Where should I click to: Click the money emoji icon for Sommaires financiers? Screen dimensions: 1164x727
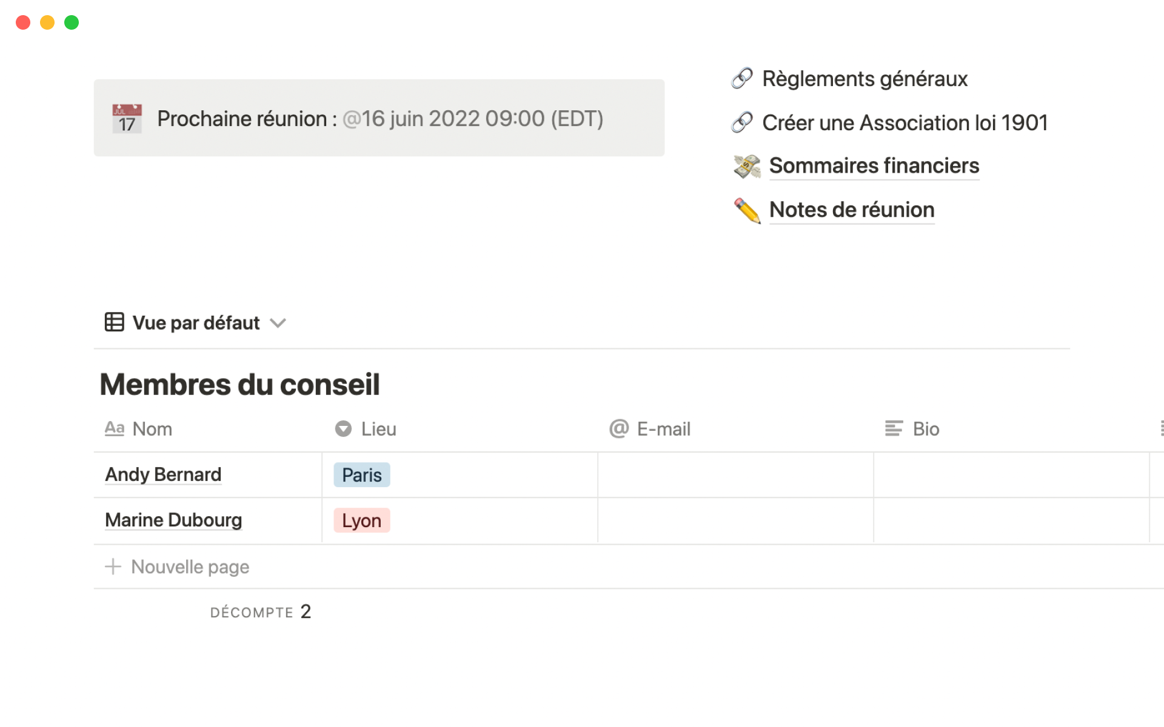(747, 166)
